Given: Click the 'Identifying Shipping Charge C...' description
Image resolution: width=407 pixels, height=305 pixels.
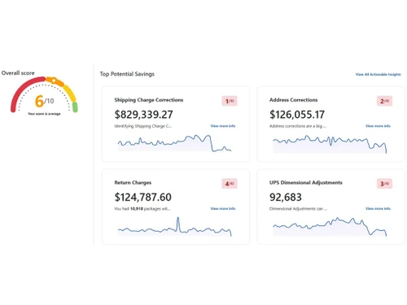Looking at the screenshot, I should [x=142, y=126].
